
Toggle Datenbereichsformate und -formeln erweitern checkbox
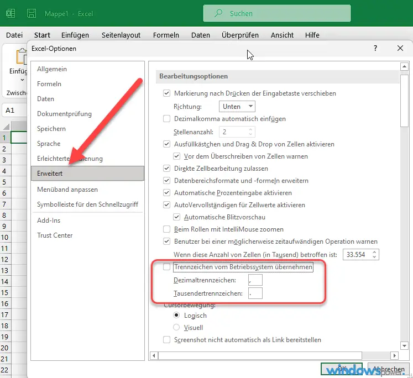pyautogui.click(x=166, y=181)
